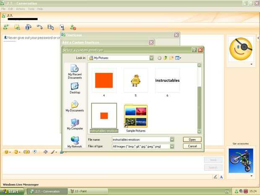Open My Network in places bar

point(75,142)
